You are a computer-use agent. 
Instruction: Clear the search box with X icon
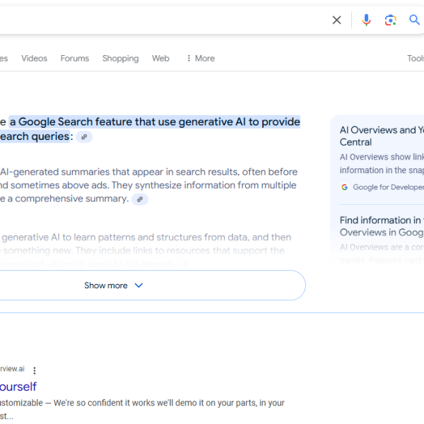pos(336,20)
